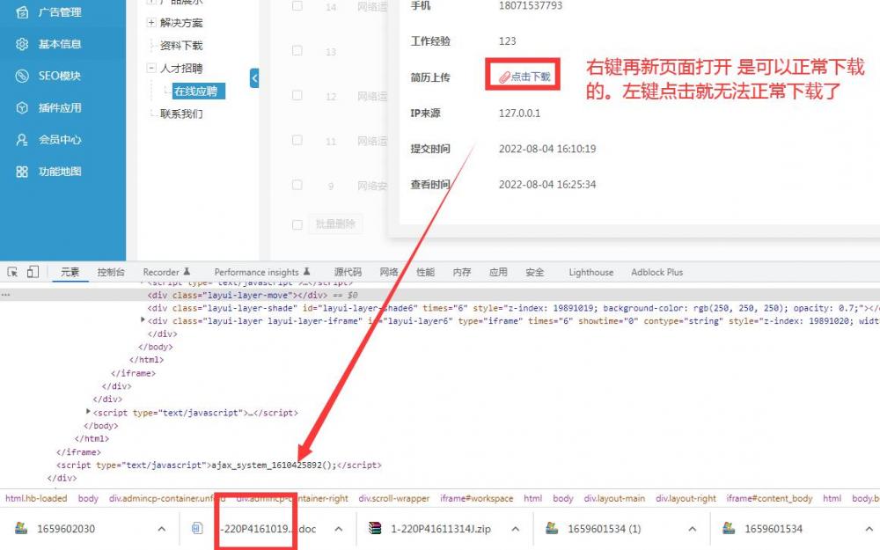Collapse the tree panel with blue arrow handle
880x550 pixels.
click(254, 78)
